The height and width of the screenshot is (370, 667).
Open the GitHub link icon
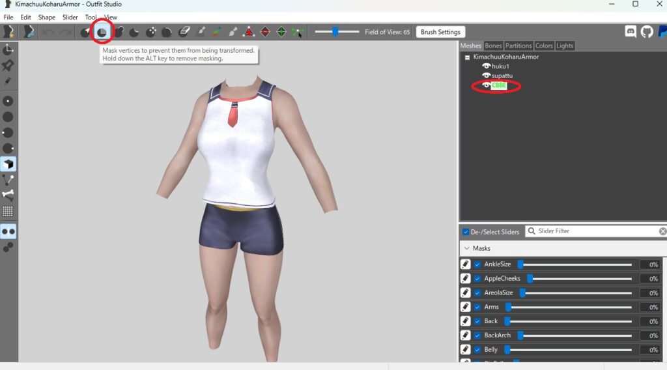pyautogui.click(x=646, y=32)
